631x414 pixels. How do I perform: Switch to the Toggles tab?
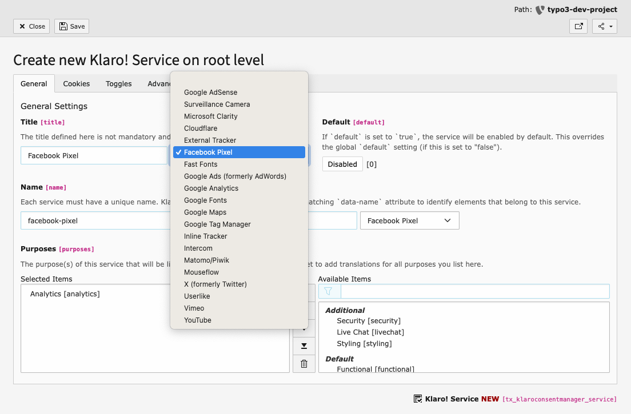tap(118, 84)
